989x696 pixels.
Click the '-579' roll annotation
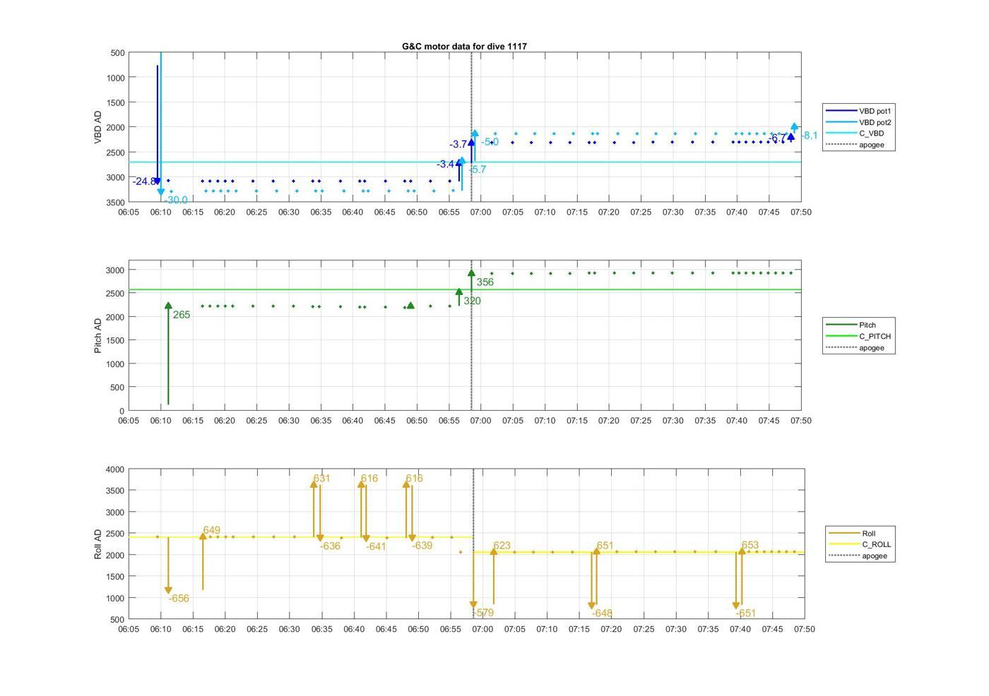point(483,613)
